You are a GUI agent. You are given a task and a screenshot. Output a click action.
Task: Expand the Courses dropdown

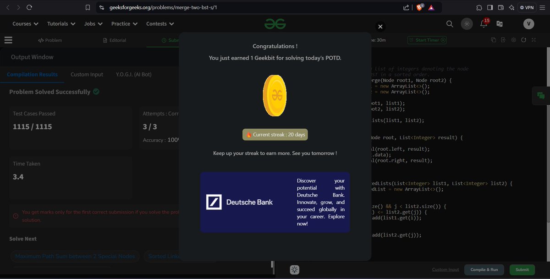point(25,24)
